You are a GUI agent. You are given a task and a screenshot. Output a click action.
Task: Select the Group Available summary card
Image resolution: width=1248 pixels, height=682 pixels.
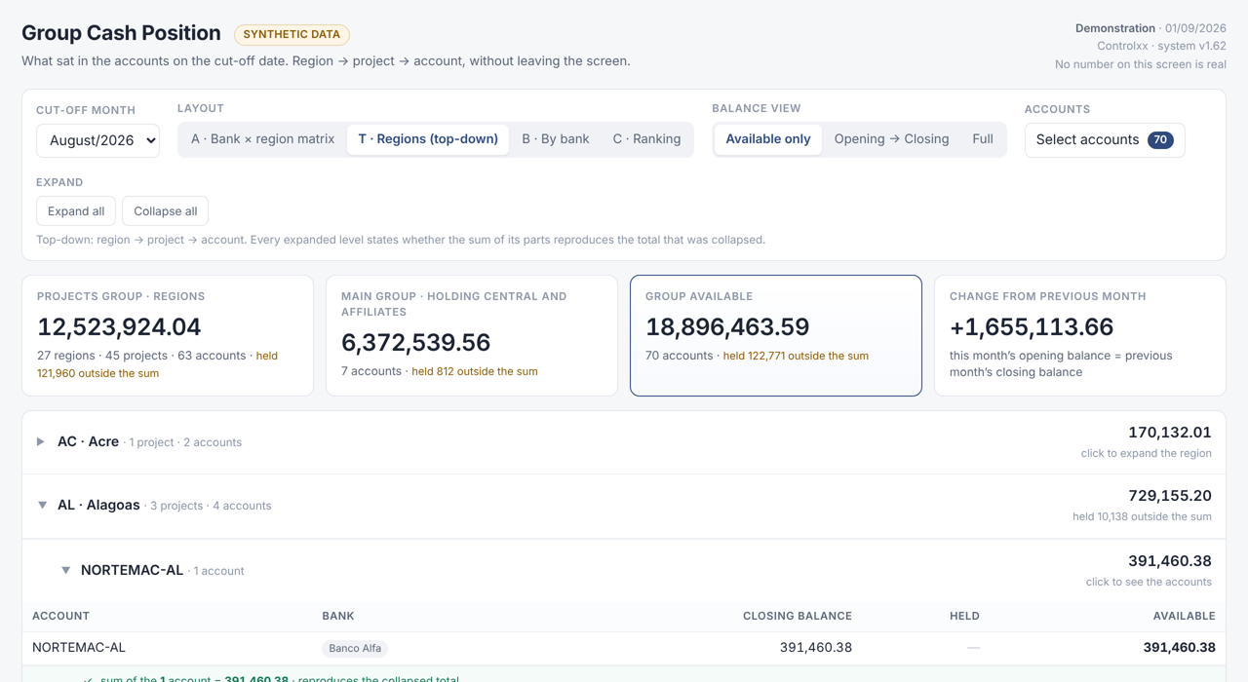776,335
